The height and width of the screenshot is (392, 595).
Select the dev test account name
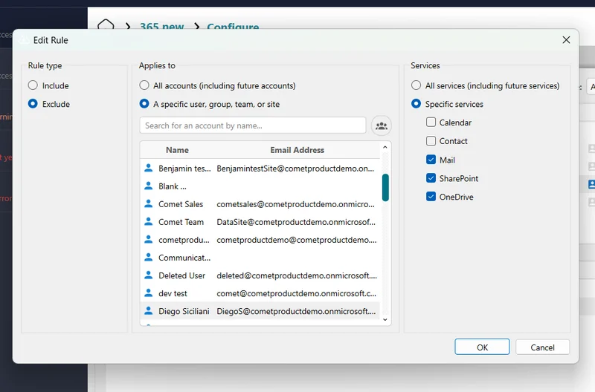tap(173, 293)
